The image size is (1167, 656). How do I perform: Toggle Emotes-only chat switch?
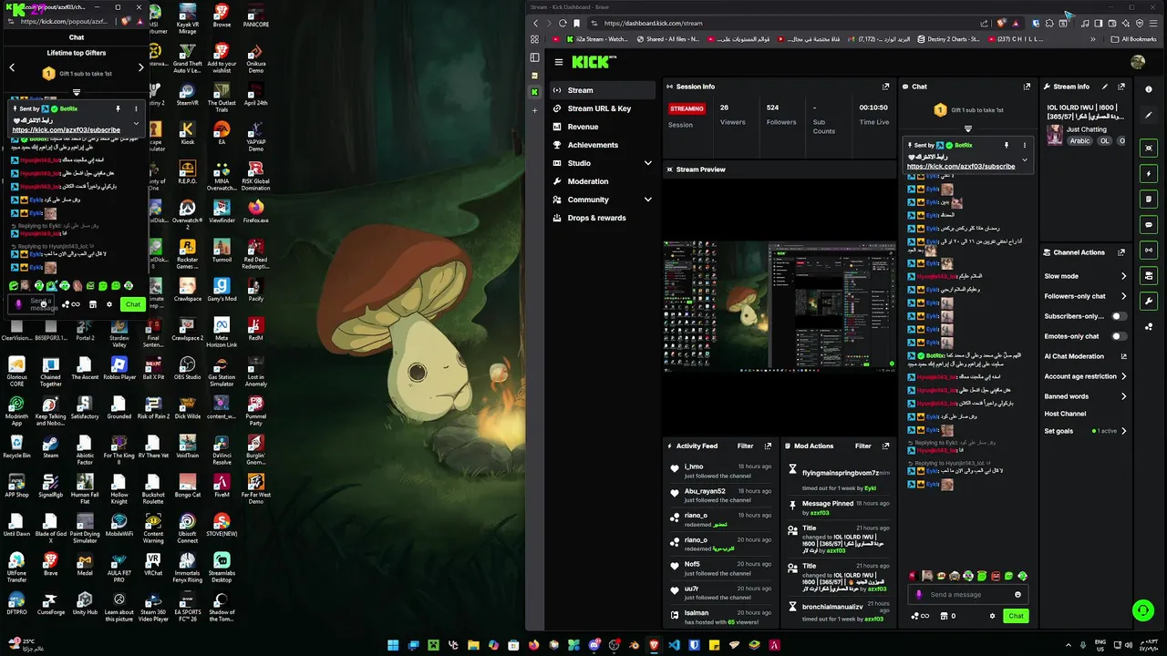(1118, 336)
